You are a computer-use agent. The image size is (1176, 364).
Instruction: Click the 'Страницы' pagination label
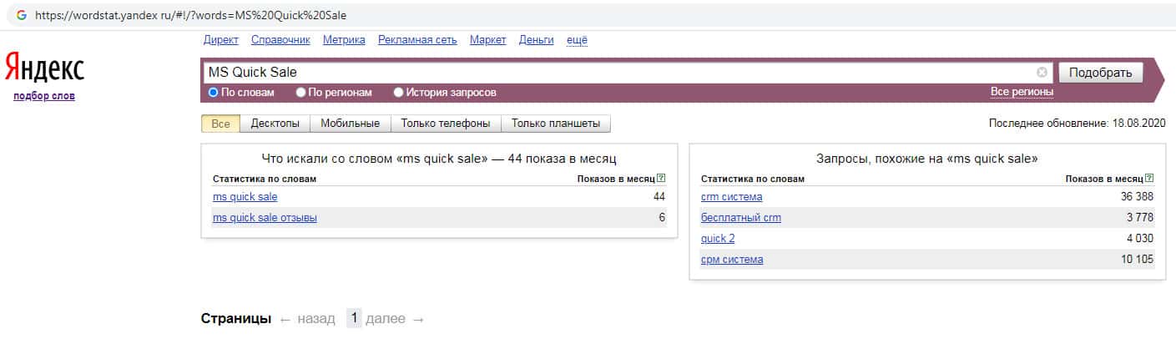pyautogui.click(x=236, y=319)
